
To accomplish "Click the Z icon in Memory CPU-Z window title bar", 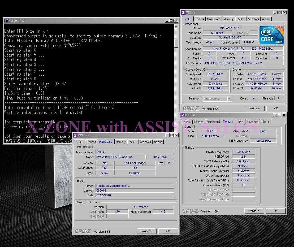I will [183, 115].
